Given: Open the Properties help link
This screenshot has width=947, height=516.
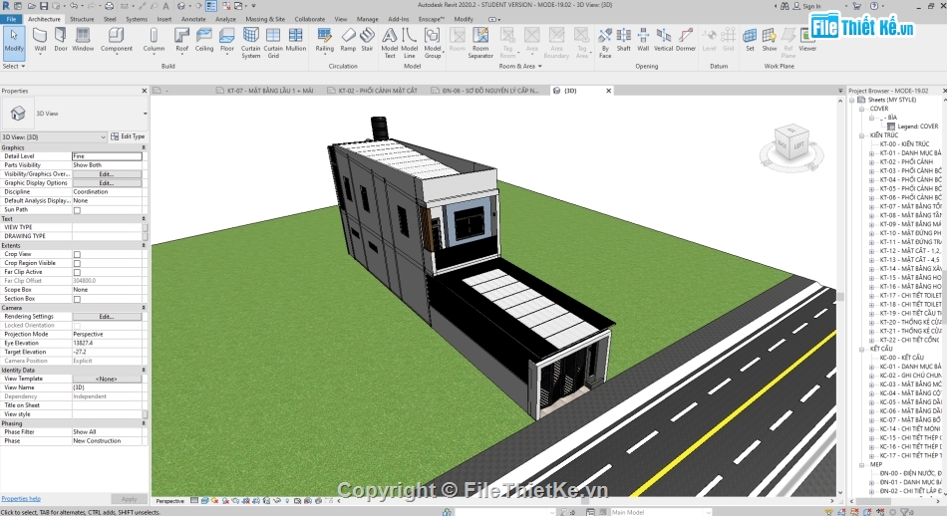Looking at the screenshot, I should pos(21,498).
